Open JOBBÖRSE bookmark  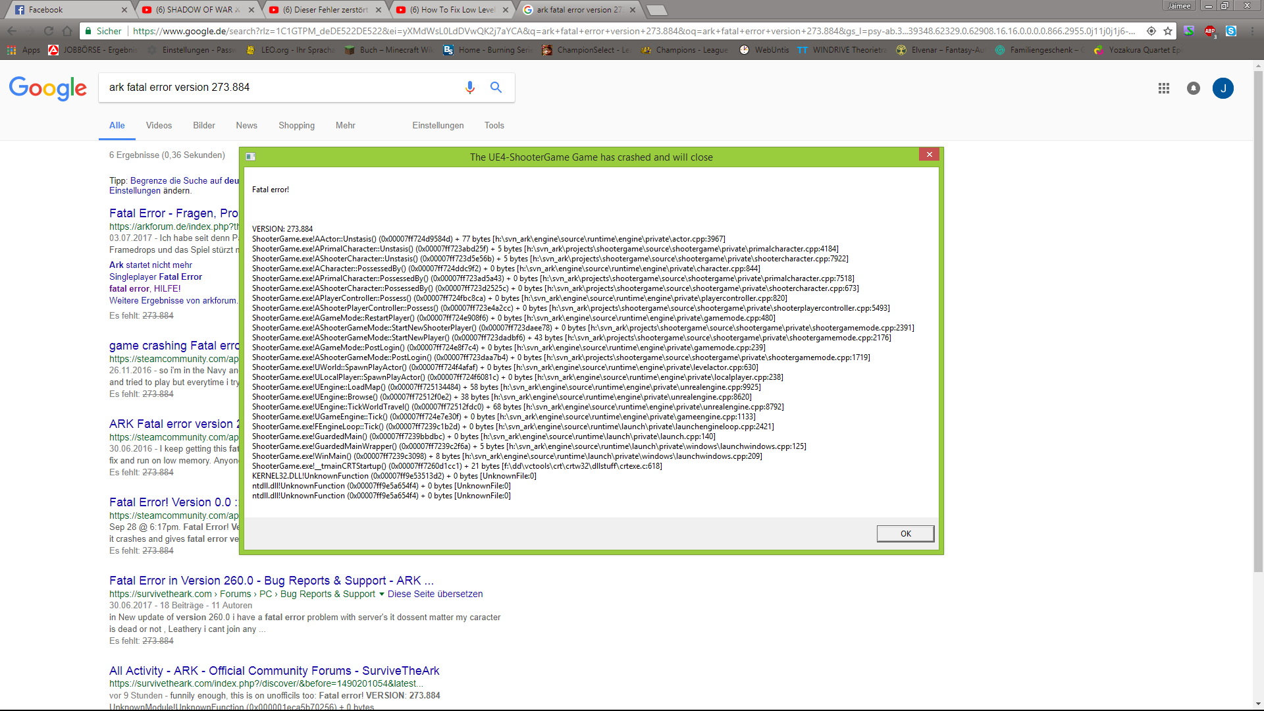[x=93, y=50]
